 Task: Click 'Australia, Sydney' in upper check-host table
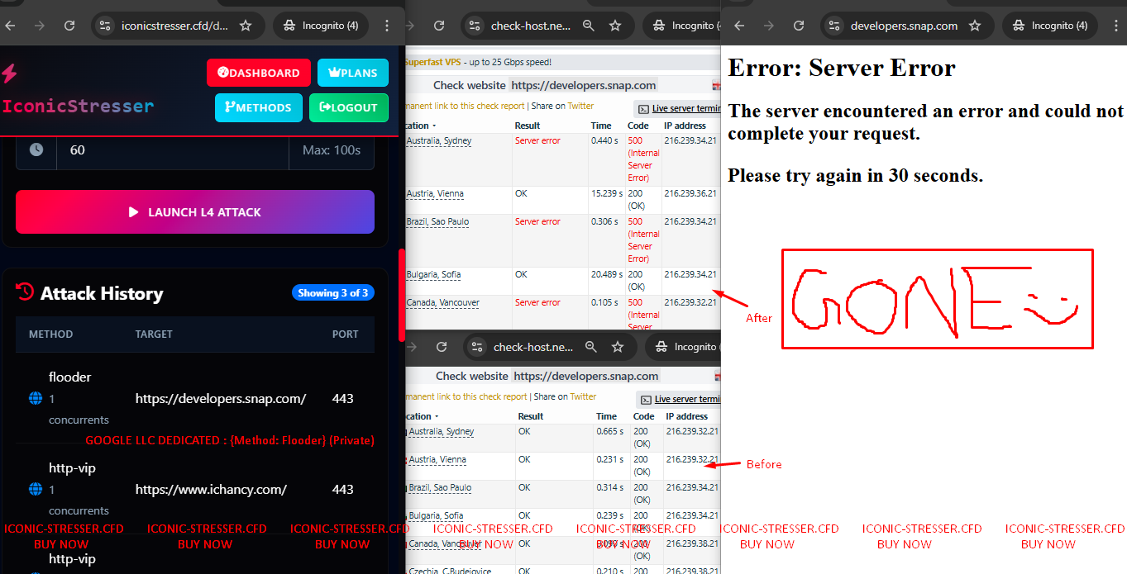click(439, 140)
